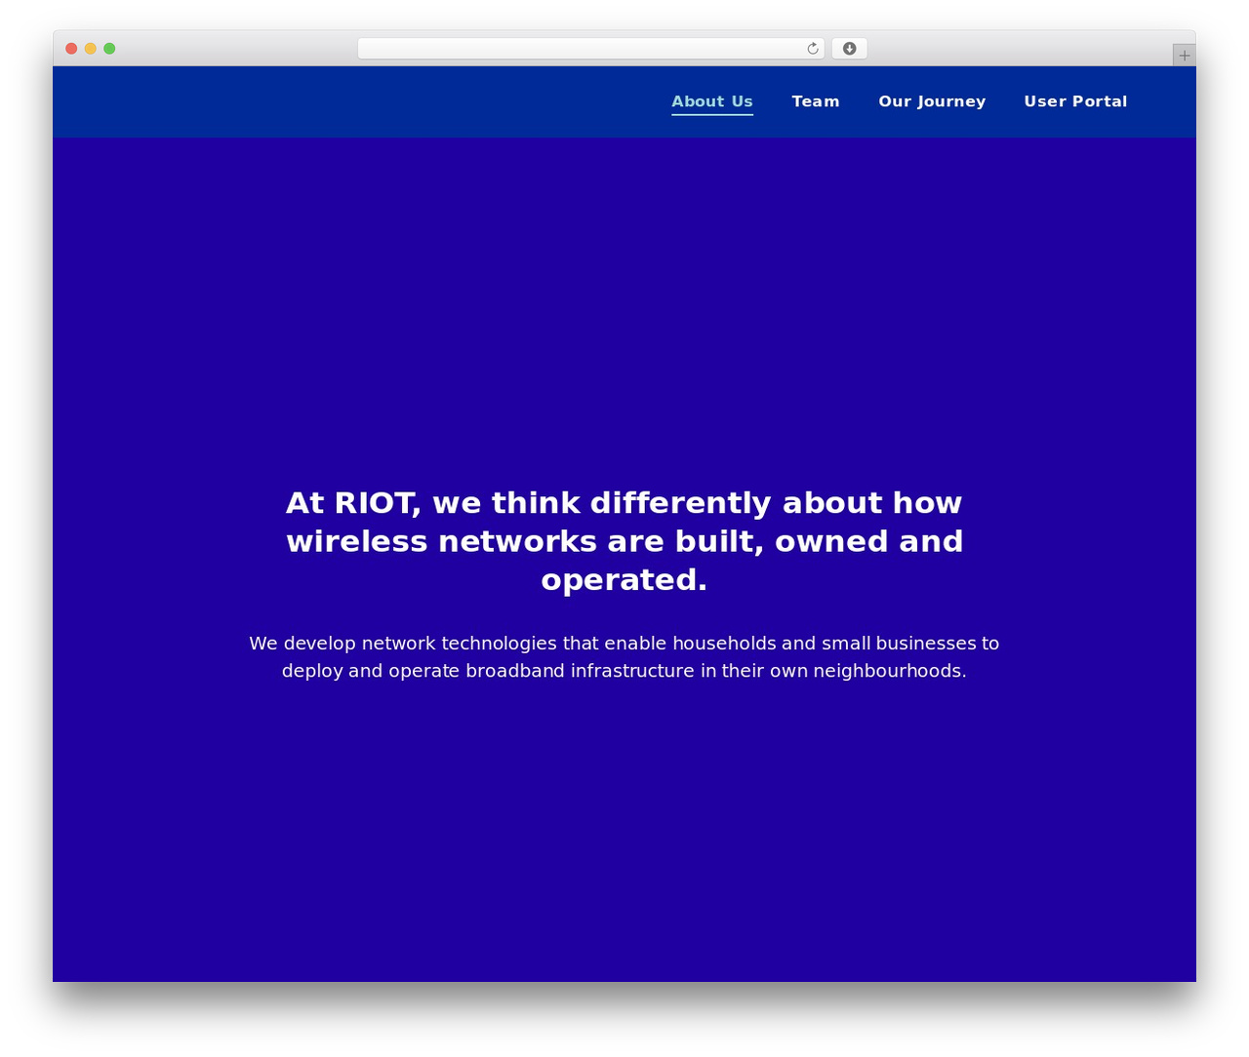Navigate to Our Journey
Screen dimensions: 1249x1057
point(932,101)
